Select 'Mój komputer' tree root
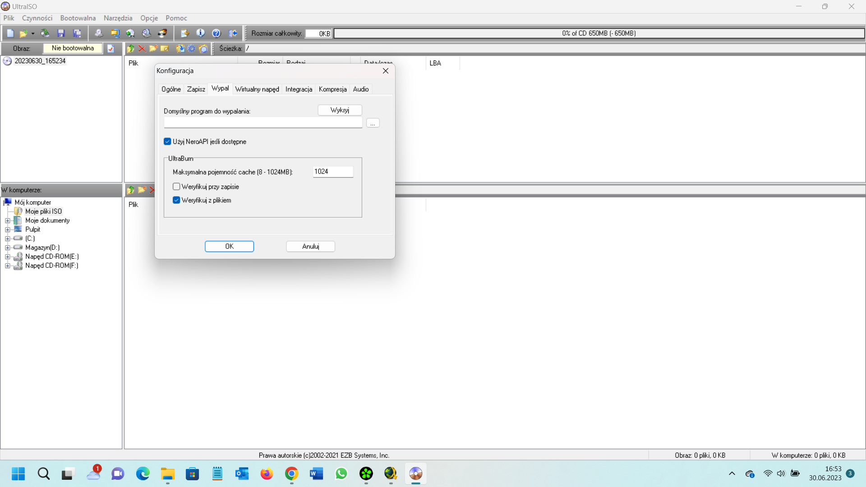This screenshot has width=866, height=487. point(32,202)
